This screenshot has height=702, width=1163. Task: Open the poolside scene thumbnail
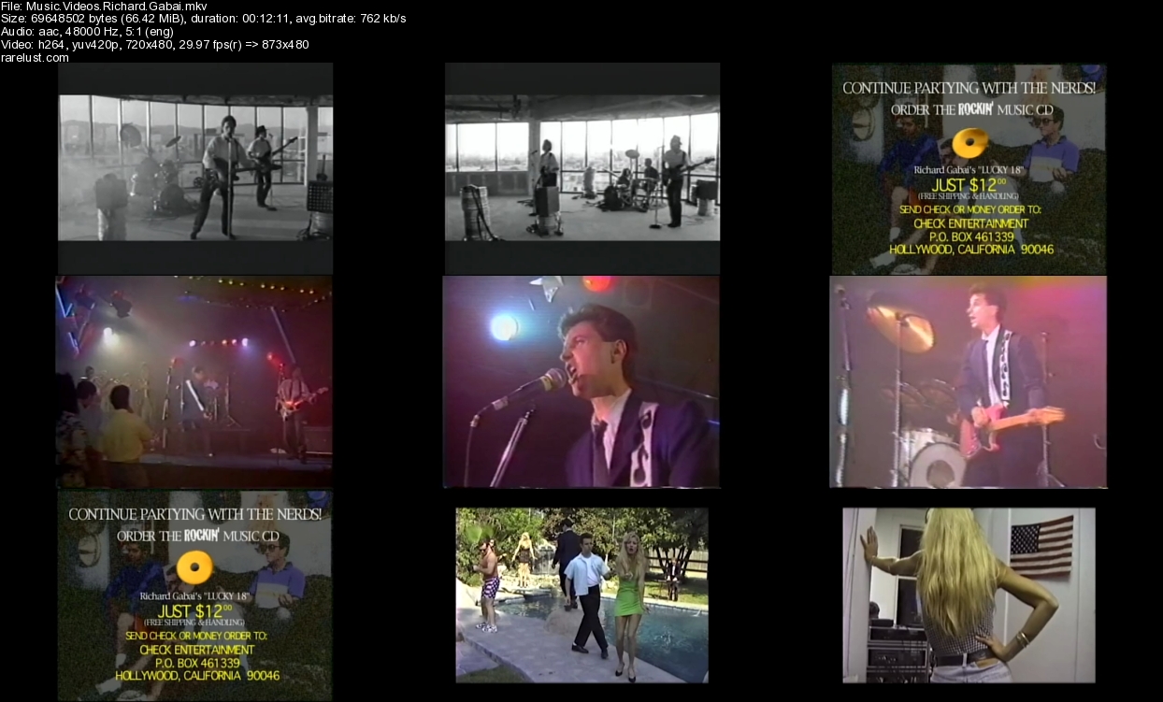click(x=581, y=595)
